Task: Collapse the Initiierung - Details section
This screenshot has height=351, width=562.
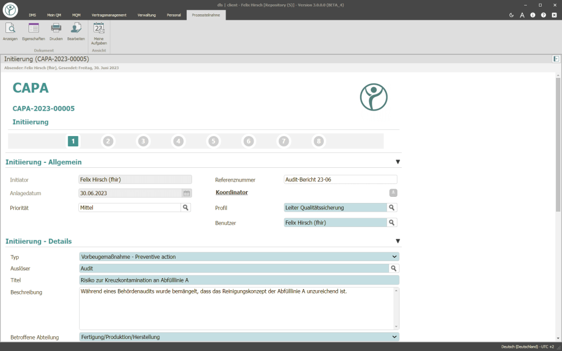Action: coord(397,241)
